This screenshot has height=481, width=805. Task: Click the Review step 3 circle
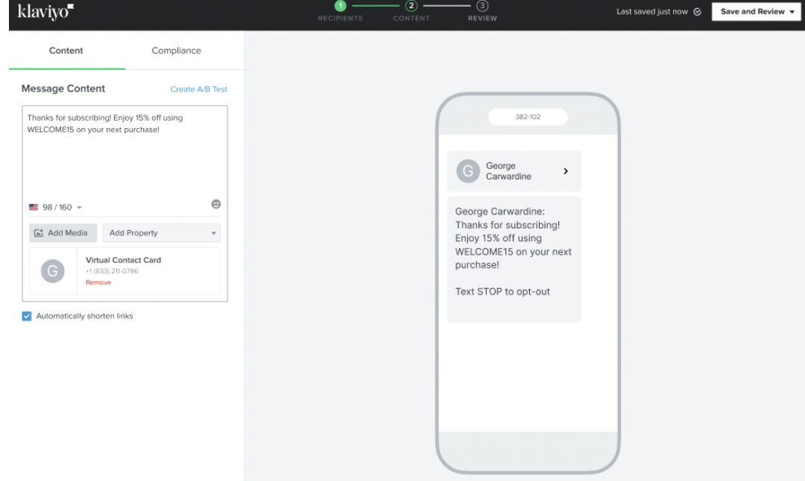click(x=482, y=6)
